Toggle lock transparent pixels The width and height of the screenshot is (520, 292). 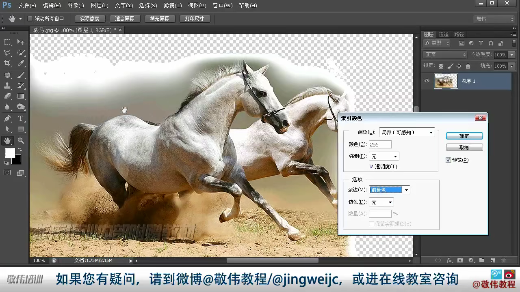click(441, 66)
